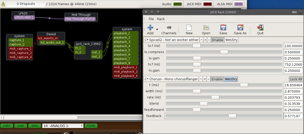Open the File menu
The height and width of the screenshot is (134, 304).
151,19
